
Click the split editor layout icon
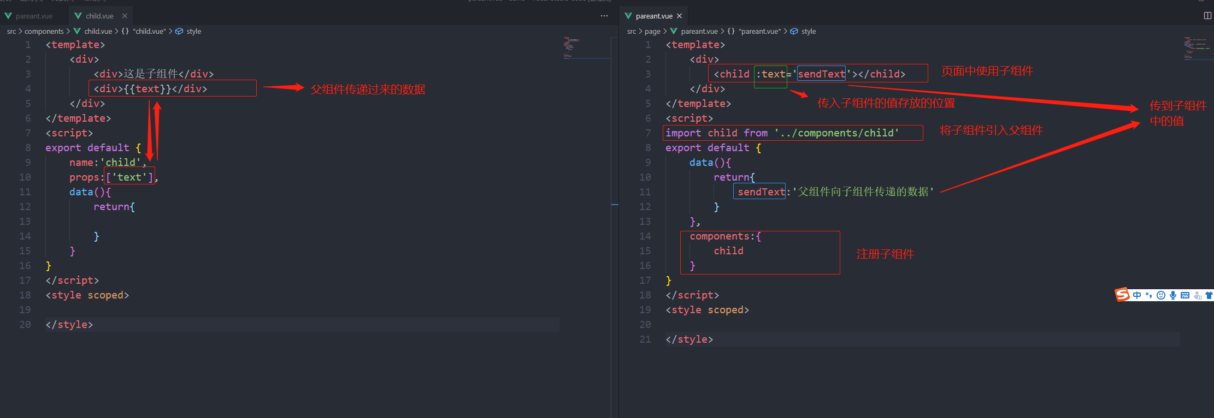point(1207,16)
